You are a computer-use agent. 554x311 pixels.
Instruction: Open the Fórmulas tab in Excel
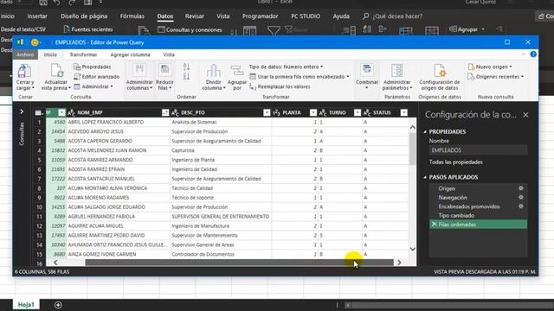132,16
